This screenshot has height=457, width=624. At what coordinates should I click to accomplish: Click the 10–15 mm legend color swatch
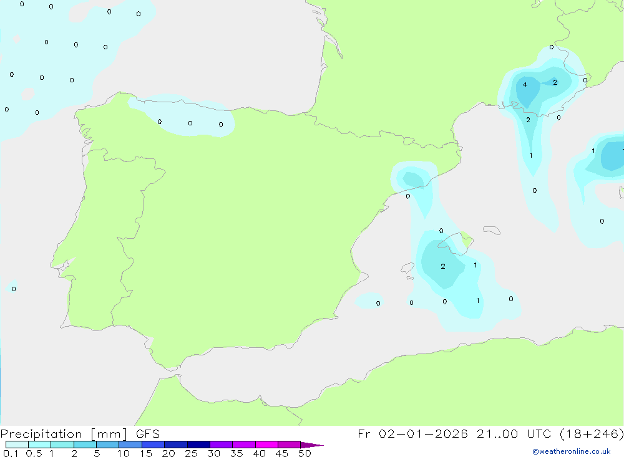click(x=130, y=445)
